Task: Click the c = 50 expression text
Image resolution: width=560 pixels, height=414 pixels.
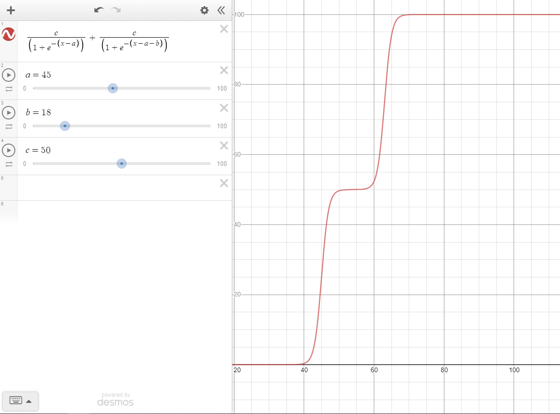Action: point(38,150)
